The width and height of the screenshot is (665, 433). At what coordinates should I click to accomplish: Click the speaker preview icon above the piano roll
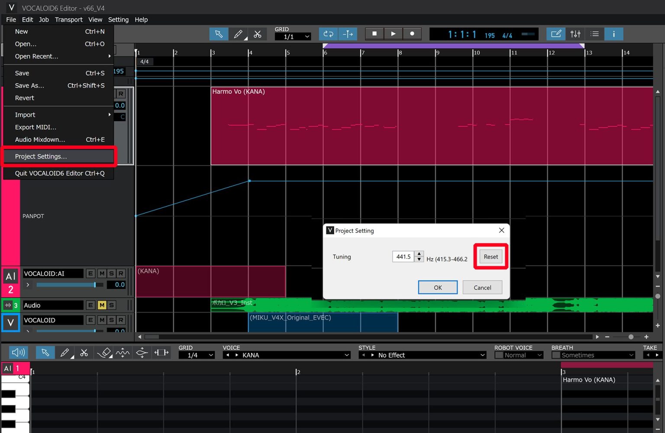pos(18,352)
